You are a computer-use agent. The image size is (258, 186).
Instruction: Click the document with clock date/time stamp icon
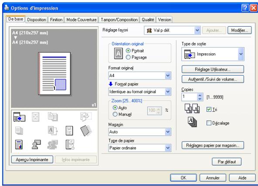tap(70, 145)
